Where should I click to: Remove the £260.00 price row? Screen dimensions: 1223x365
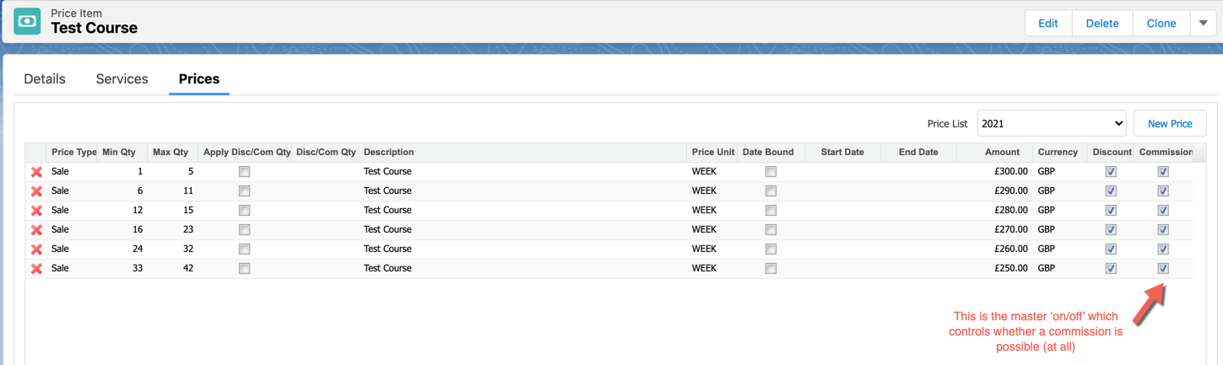point(36,250)
